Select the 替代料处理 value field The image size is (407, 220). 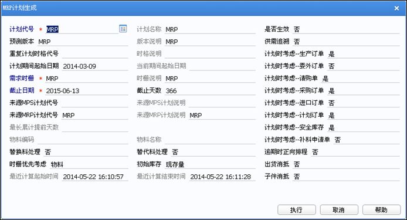(x=213, y=152)
